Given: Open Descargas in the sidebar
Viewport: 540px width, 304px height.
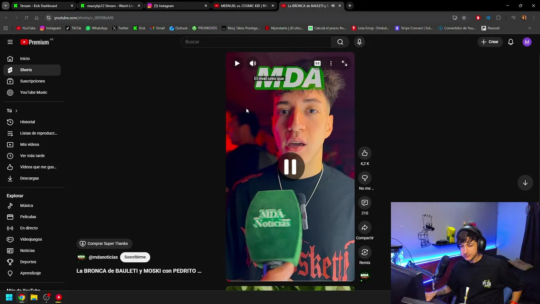Looking at the screenshot, I should pos(32,178).
